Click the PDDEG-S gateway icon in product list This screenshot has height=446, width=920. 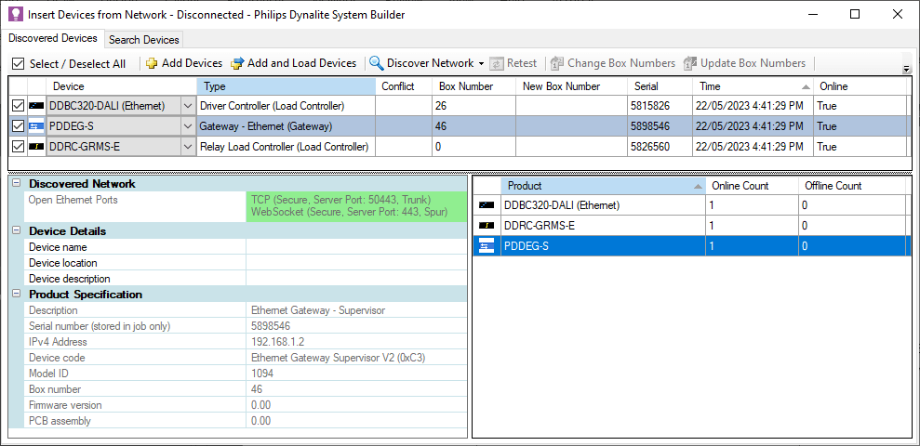(486, 246)
